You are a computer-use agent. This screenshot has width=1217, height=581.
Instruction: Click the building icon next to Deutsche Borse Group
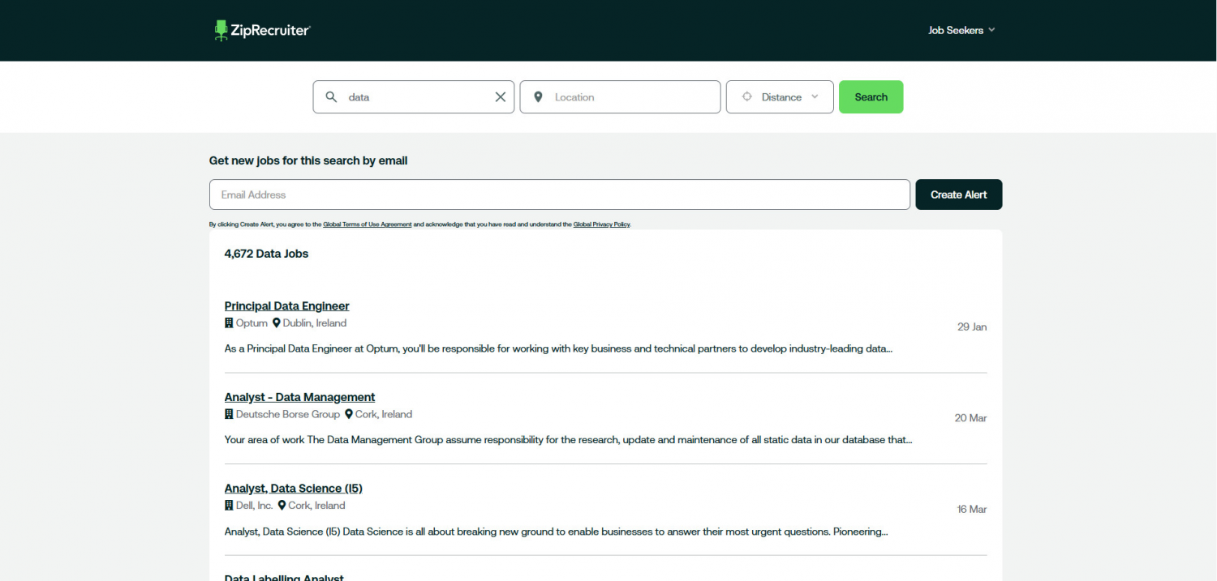[x=229, y=414]
